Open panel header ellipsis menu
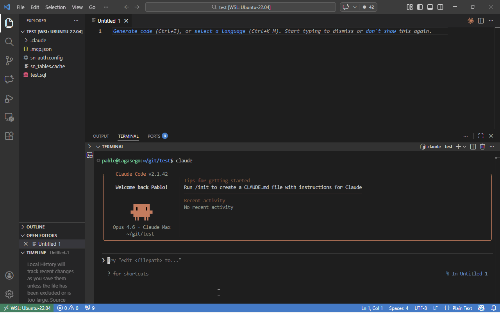500x313 pixels. click(466, 136)
